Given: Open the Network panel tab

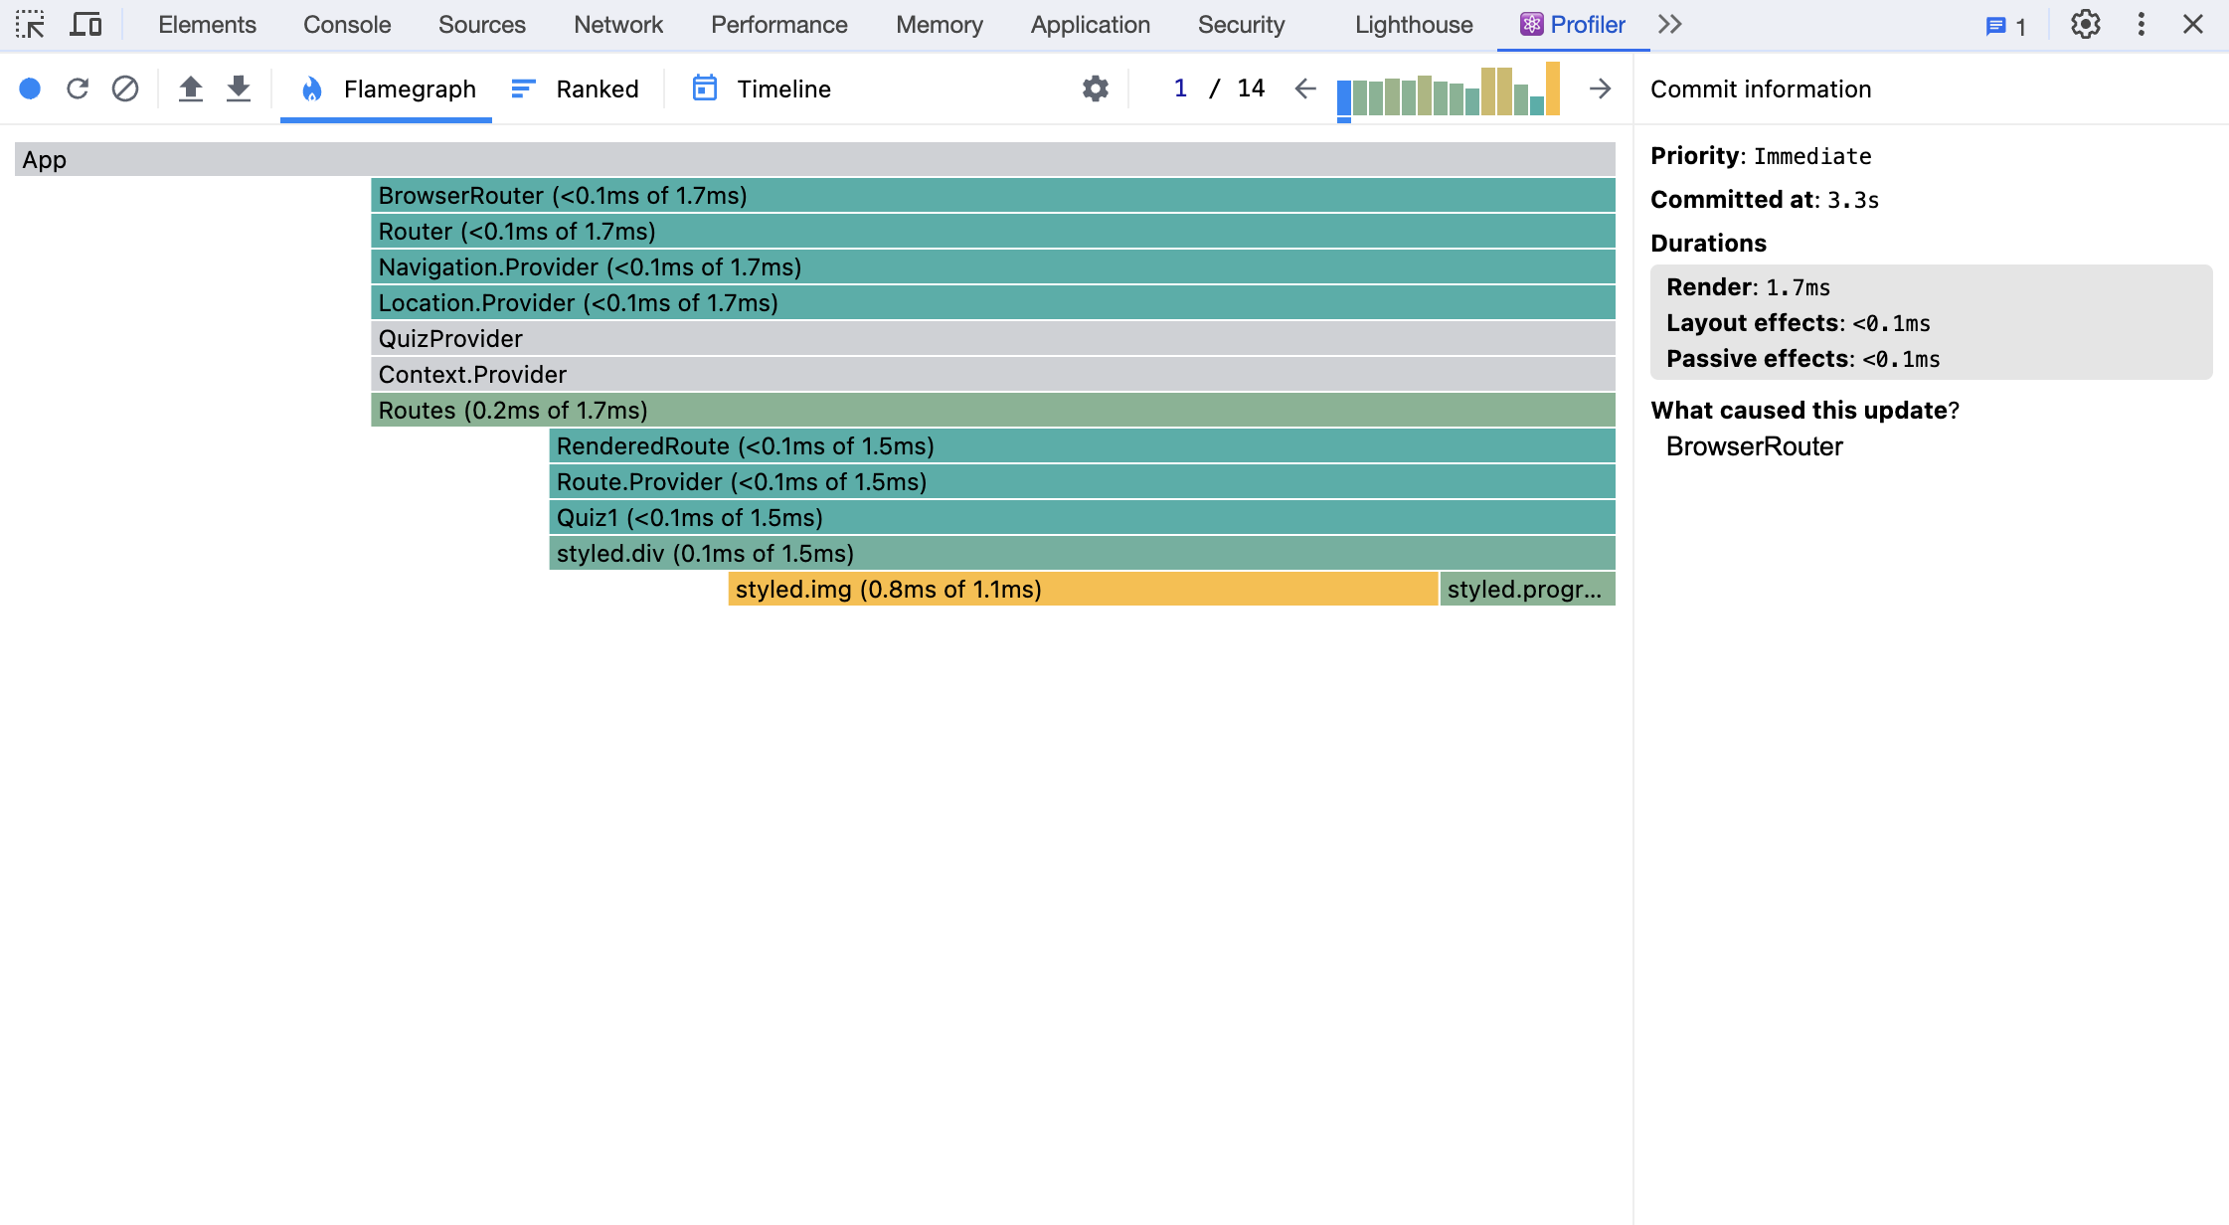Looking at the screenshot, I should (617, 24).
